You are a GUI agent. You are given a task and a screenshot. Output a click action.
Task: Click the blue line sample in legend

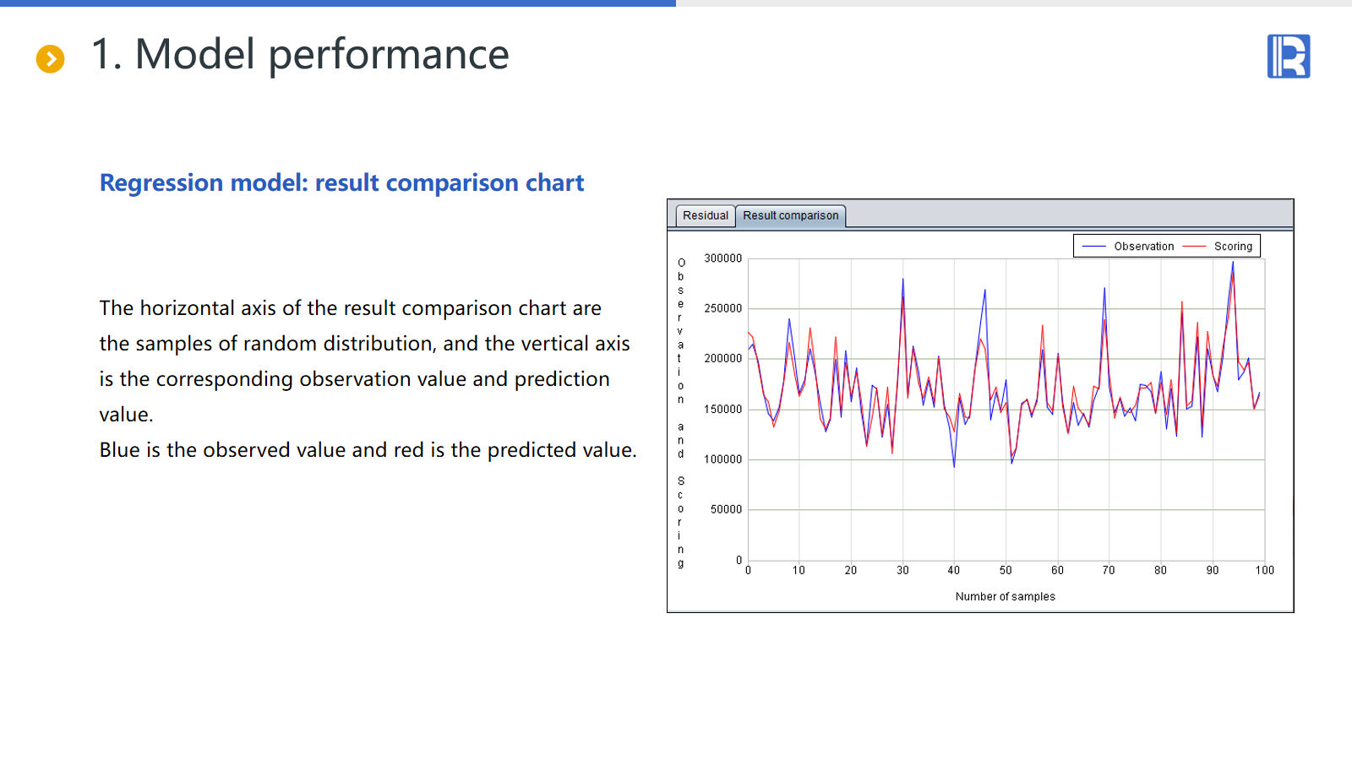coord(1094,247)
